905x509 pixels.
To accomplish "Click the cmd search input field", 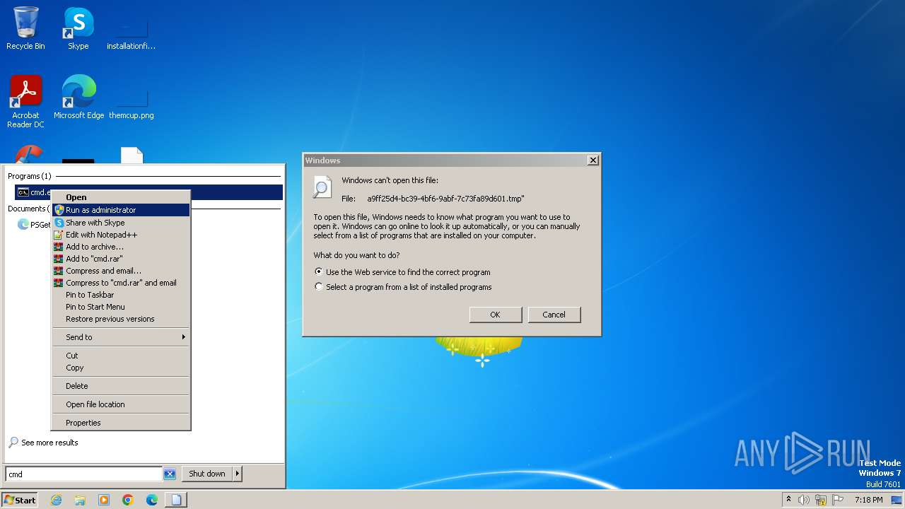I will [84, 474].
